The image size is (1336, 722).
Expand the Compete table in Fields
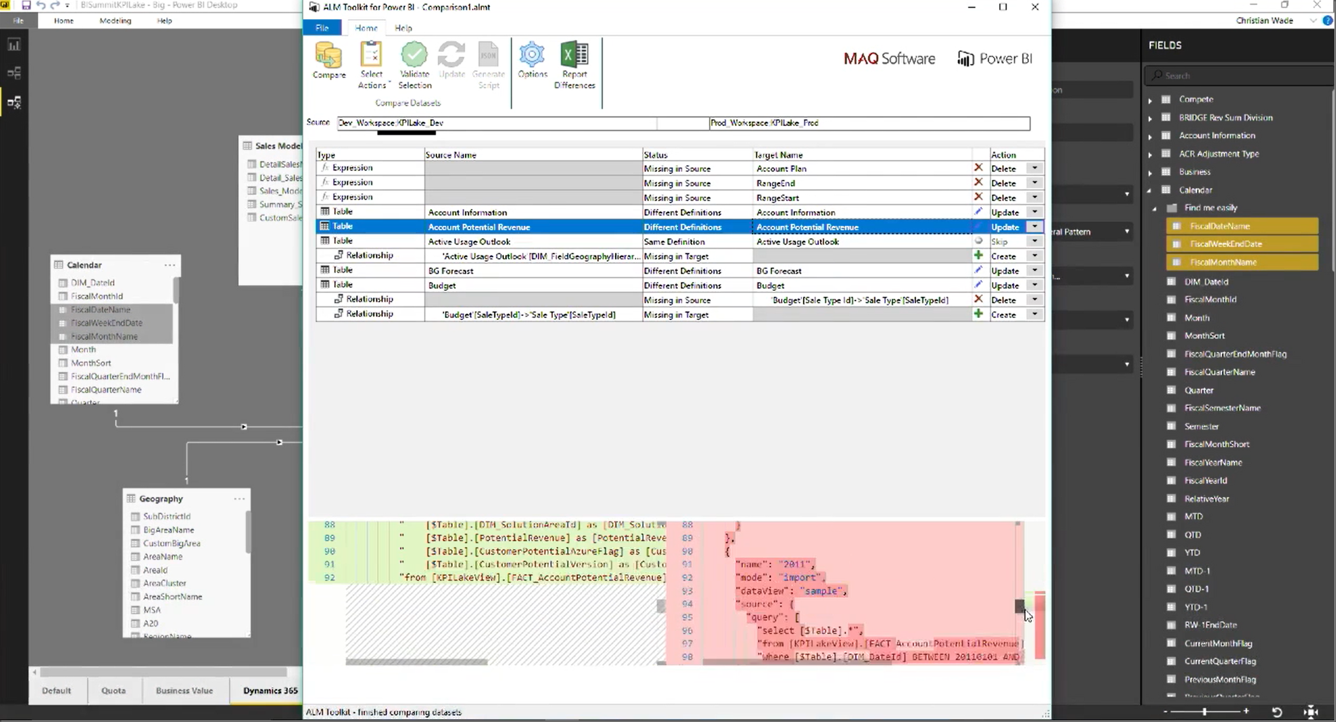[1150, 100]
